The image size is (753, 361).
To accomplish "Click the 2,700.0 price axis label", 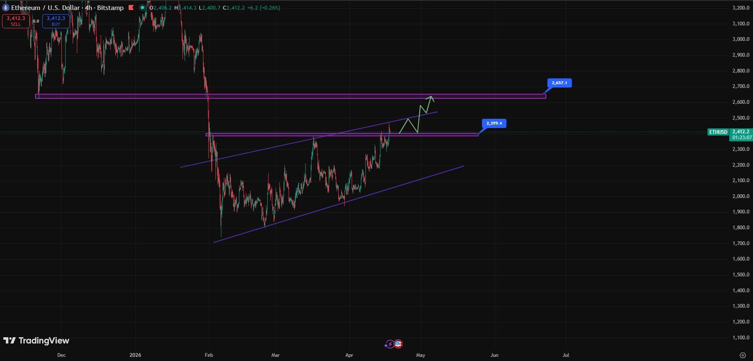I will (x=741, y=86).
